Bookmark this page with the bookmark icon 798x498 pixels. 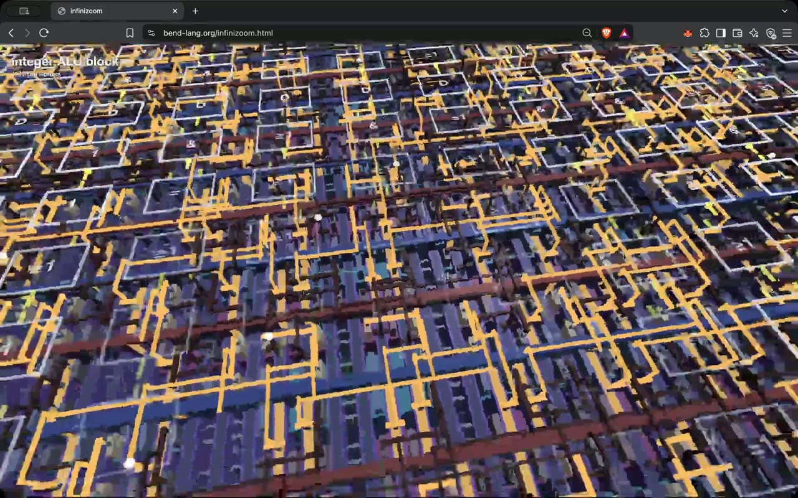130,33
